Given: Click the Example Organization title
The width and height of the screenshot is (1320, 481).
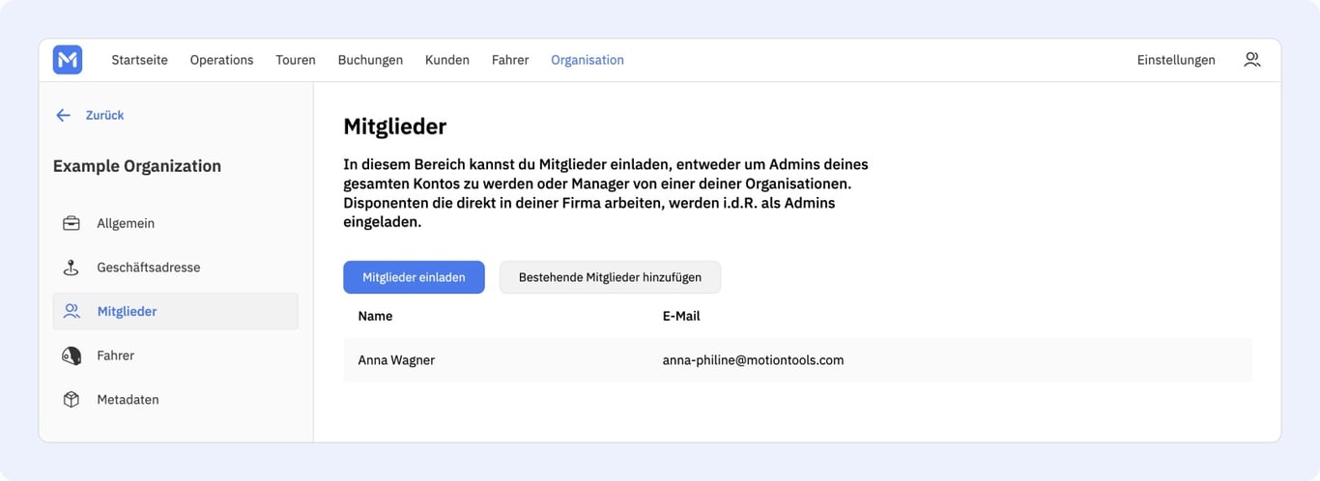Looking at the screenshot, I should pos(137,166).
